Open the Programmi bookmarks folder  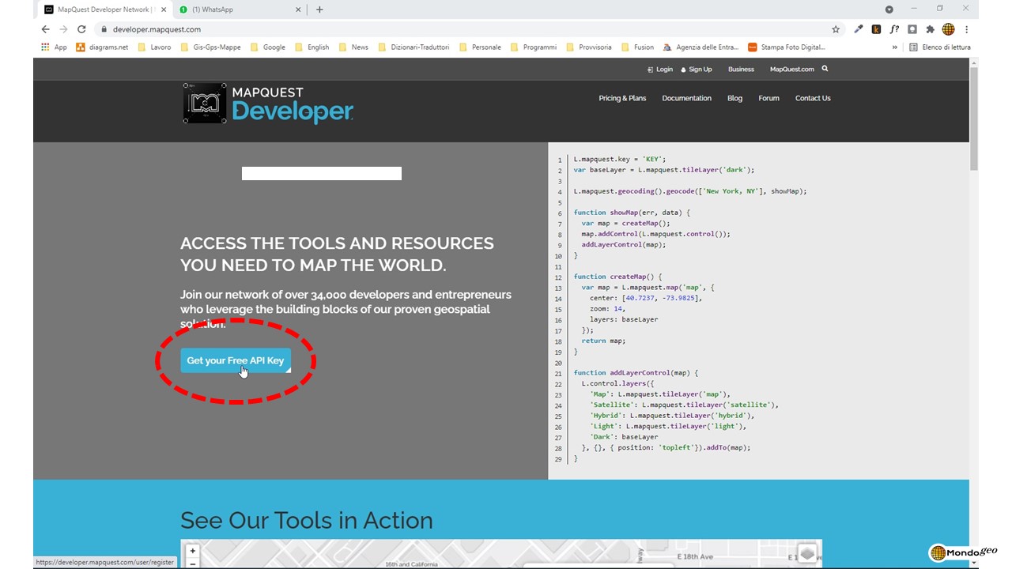click(534, 47)
